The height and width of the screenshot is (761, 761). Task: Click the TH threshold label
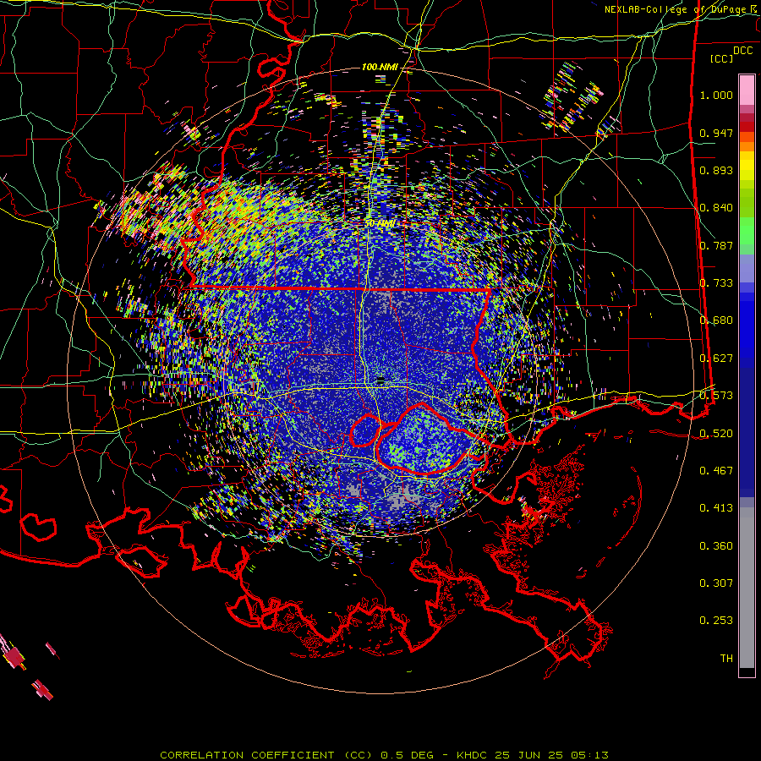[x=726, y=659]
